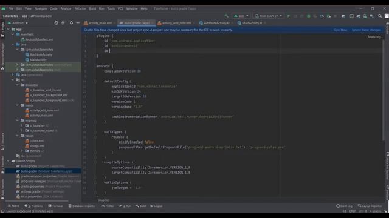Select colors.xml in values folder

[x=35, y=140]
